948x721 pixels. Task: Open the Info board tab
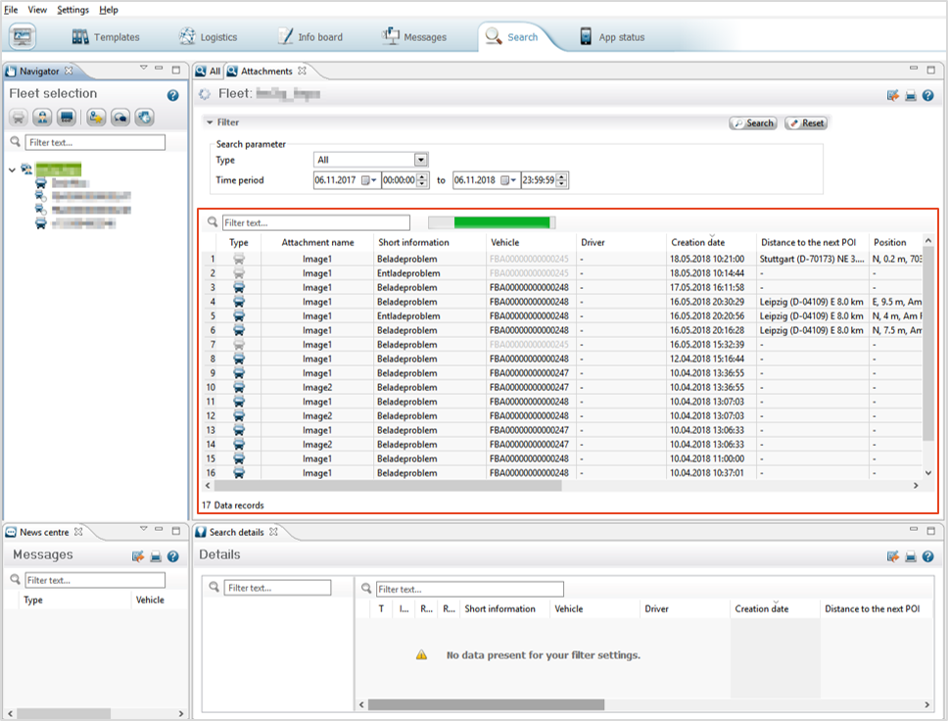[310, 37]
